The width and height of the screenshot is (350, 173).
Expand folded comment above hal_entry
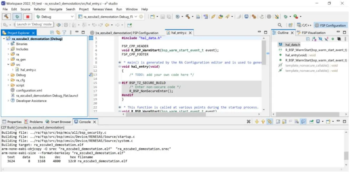[x=120, y=62]
